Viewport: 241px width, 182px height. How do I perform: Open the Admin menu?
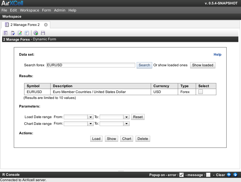click(x=60, y=10)
